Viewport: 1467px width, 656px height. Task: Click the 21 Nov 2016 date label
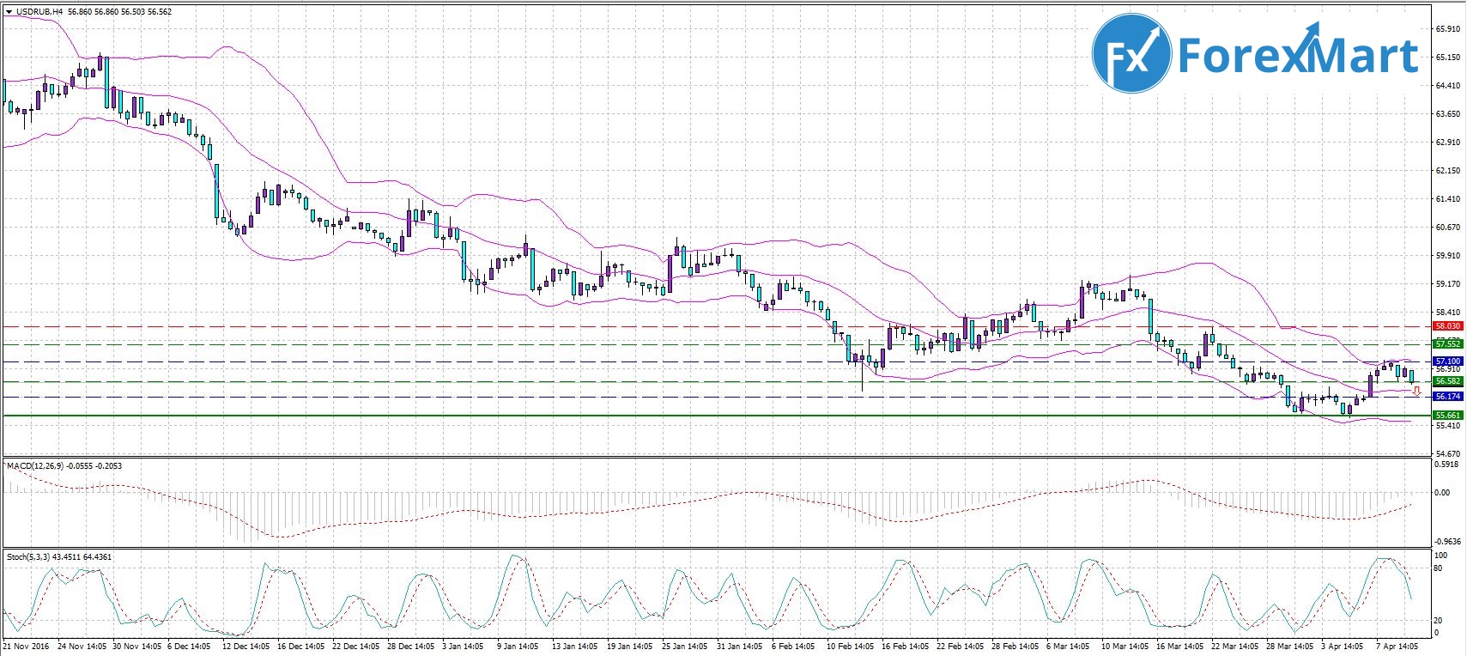26,646
